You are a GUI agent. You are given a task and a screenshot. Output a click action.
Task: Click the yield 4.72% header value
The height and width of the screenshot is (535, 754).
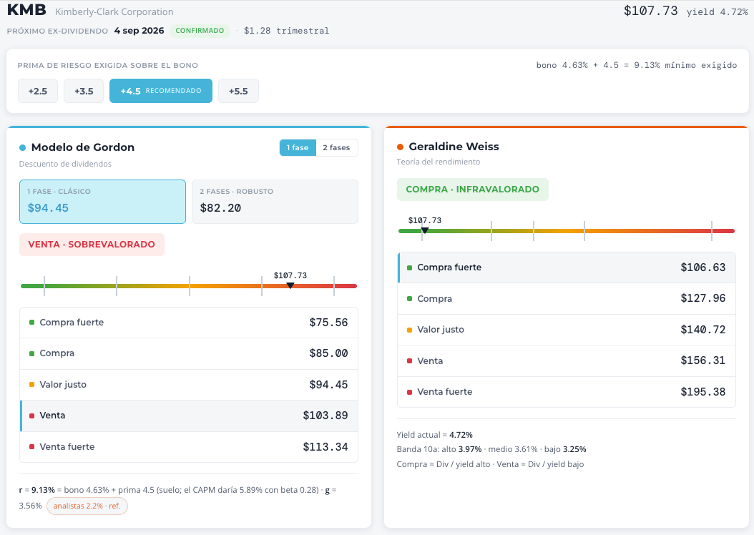coord(717,12)
